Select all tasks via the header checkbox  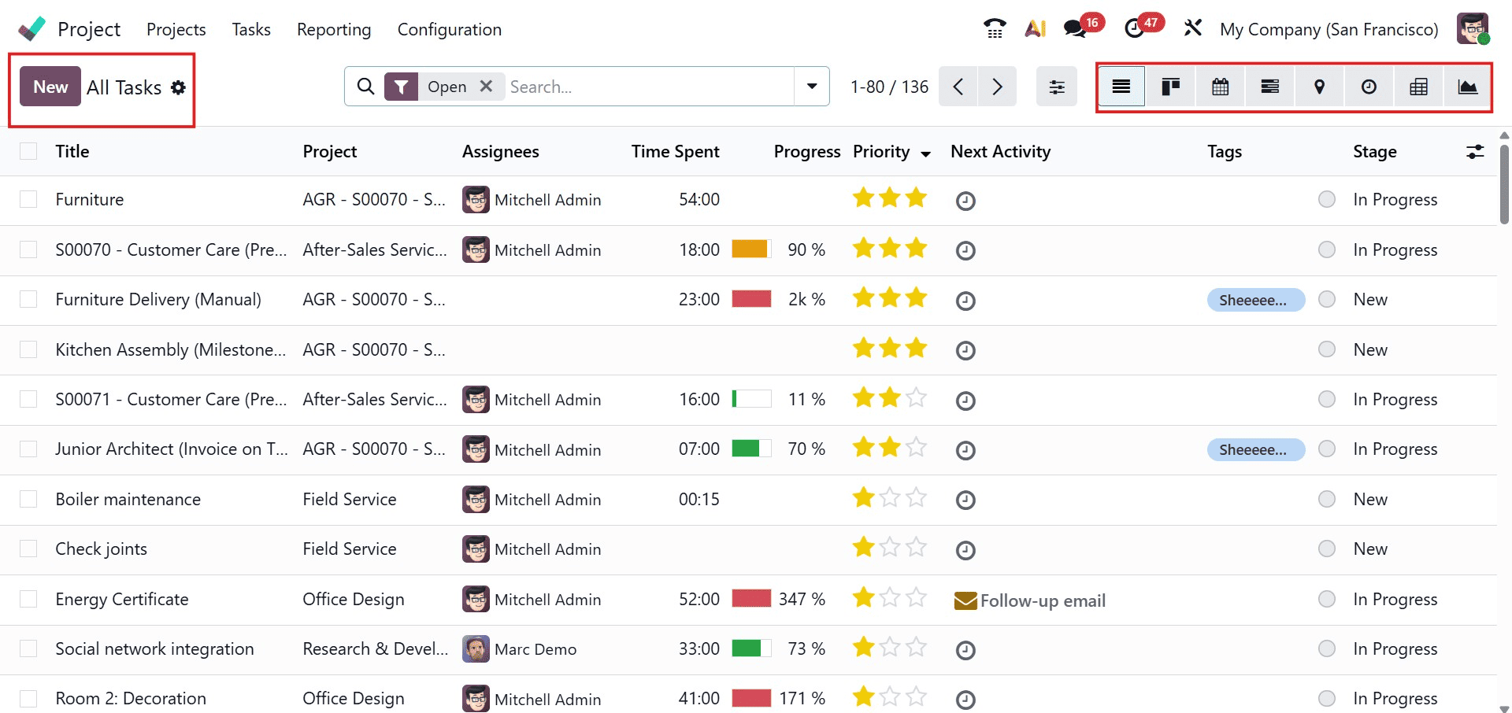click(28, 151)
